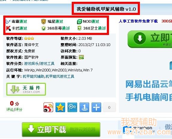This screenshot has width=172, height=139.
Task: Share to Qzone via yellow star icon
Action: pos(60,107)
